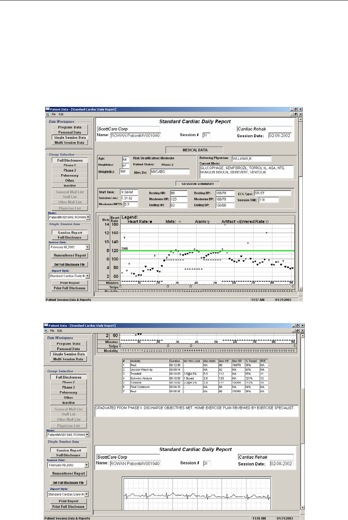This screenshot has width=348, height=520.
Task: Select Multi Session Data in 11:18 AM window
Action: click(68, 359)
